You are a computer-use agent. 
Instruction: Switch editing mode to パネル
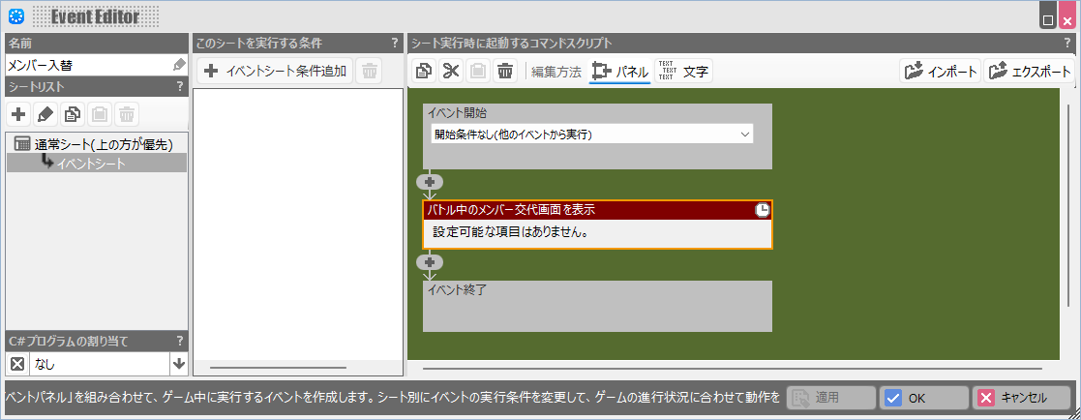pos(619,71)
